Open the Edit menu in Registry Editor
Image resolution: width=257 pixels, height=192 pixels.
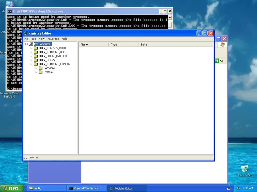click(x=34, y=39)
